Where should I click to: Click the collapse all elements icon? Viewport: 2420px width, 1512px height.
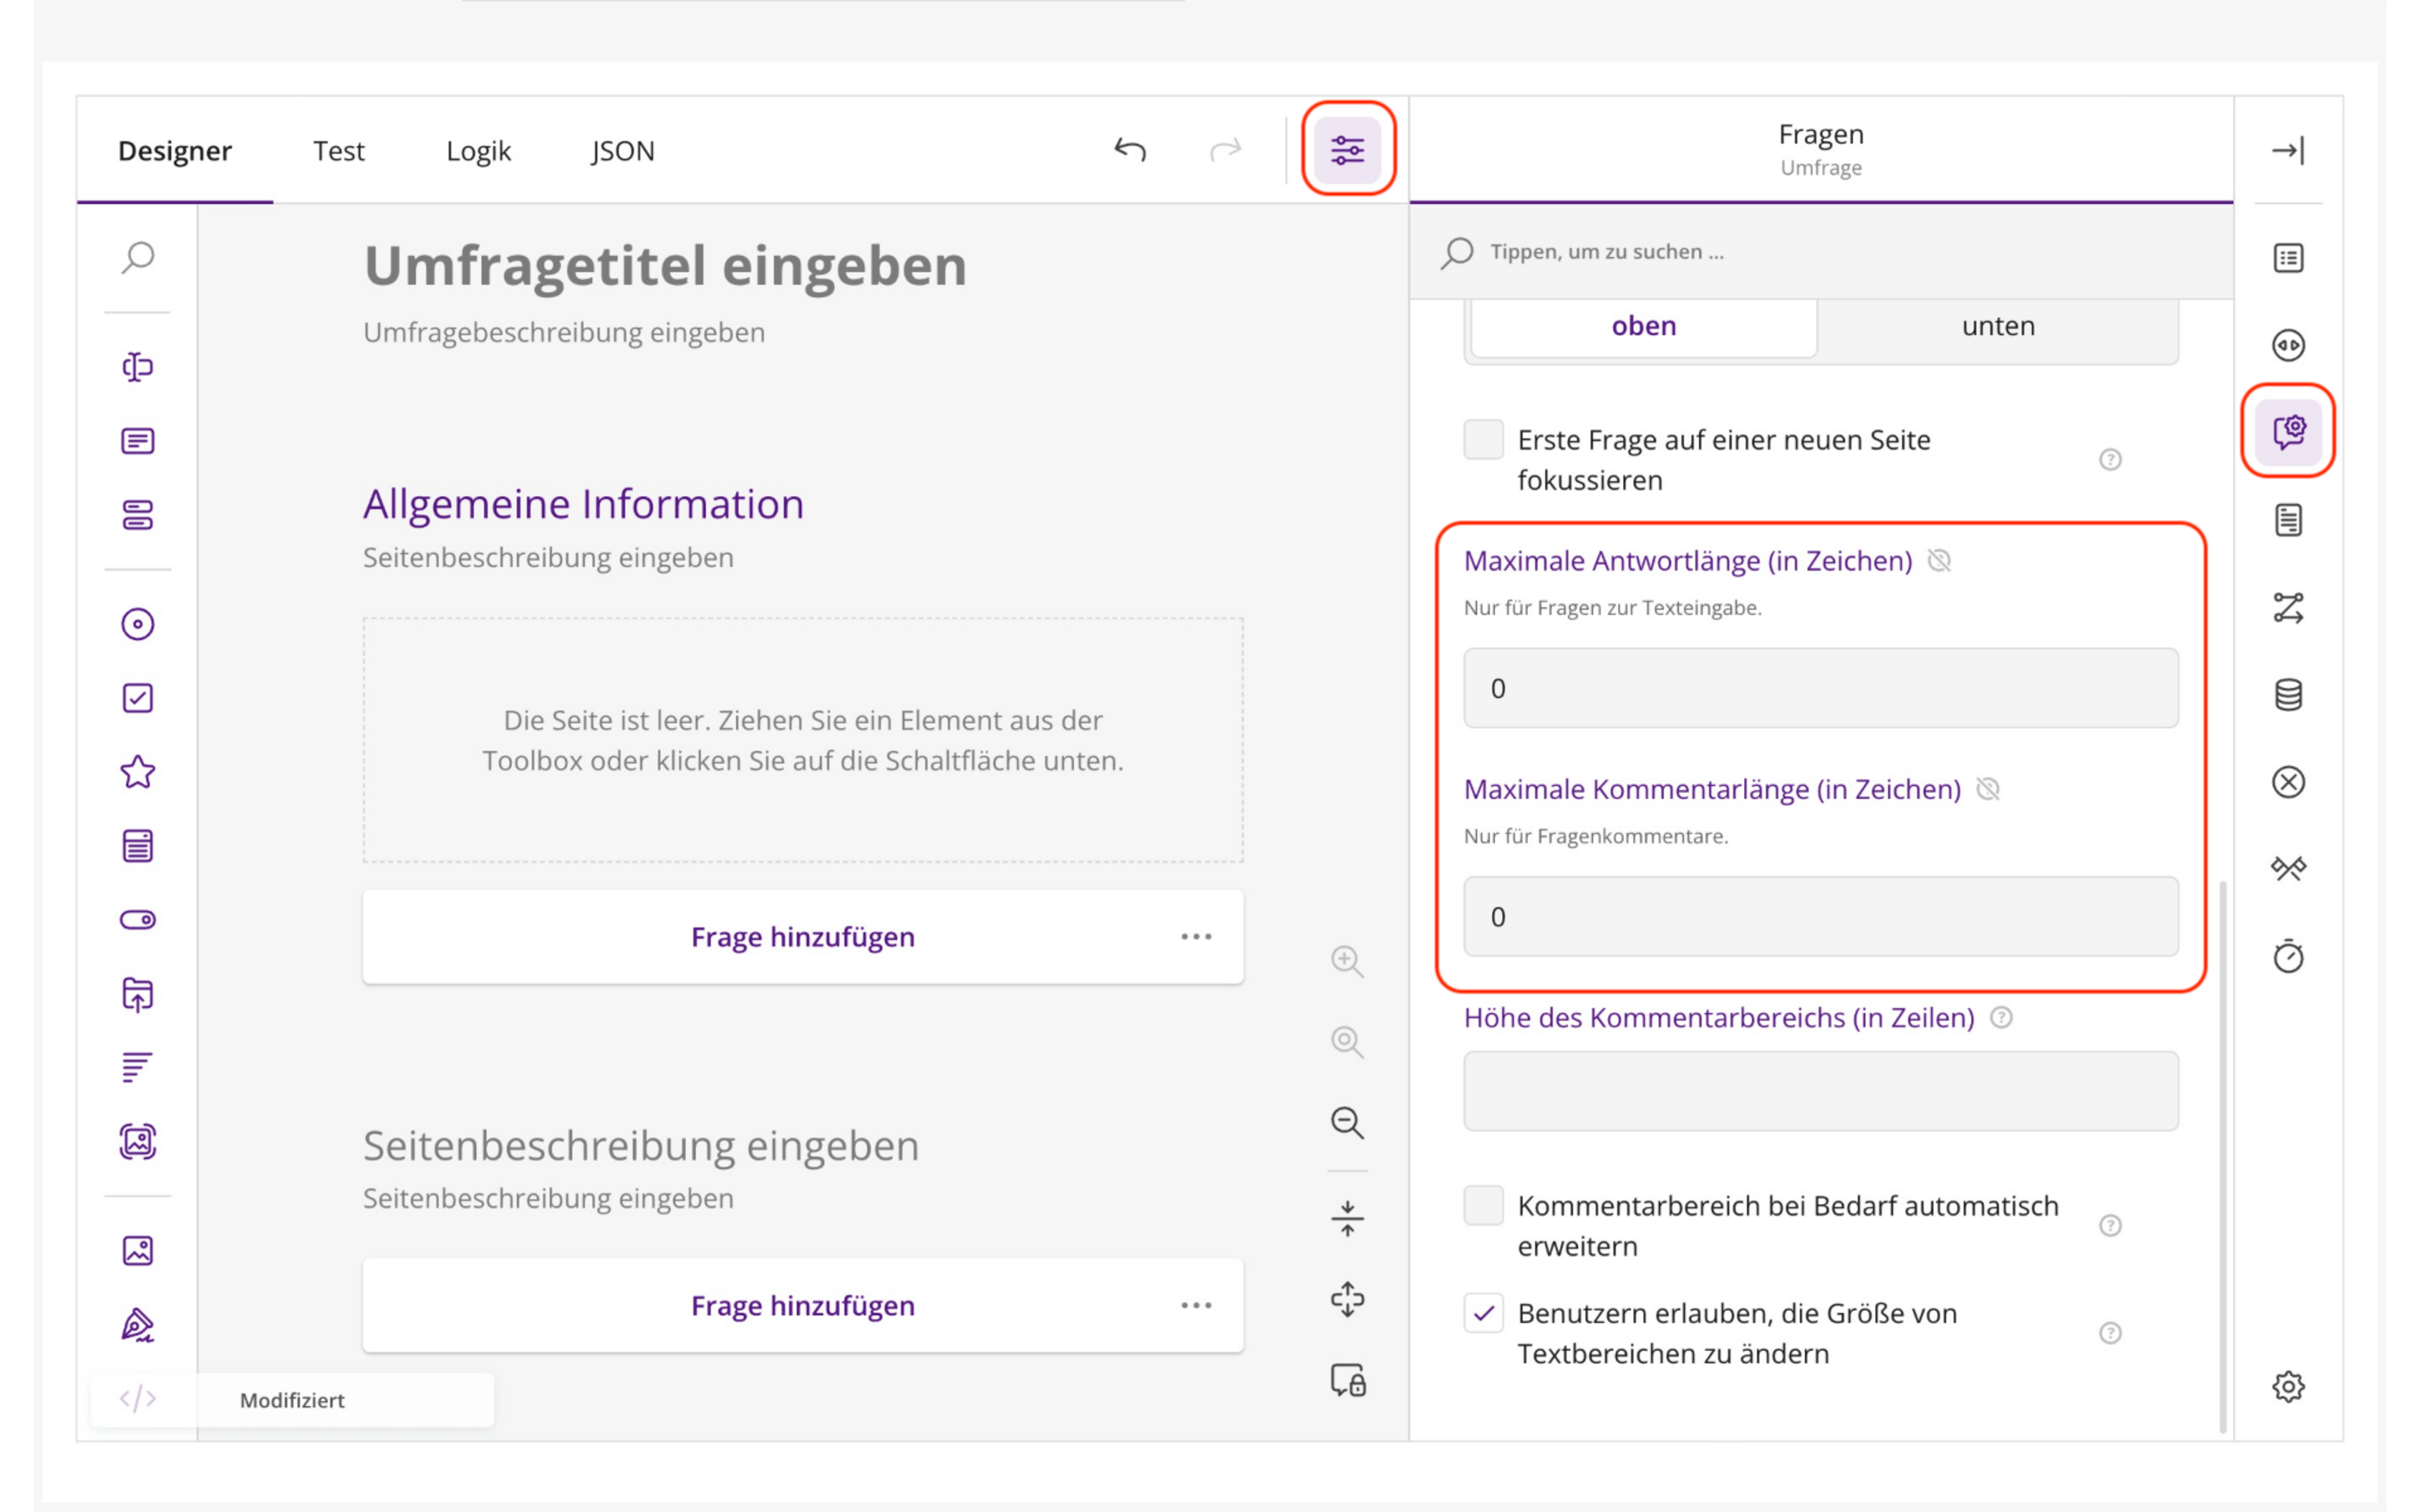tap(1347, 1218)
